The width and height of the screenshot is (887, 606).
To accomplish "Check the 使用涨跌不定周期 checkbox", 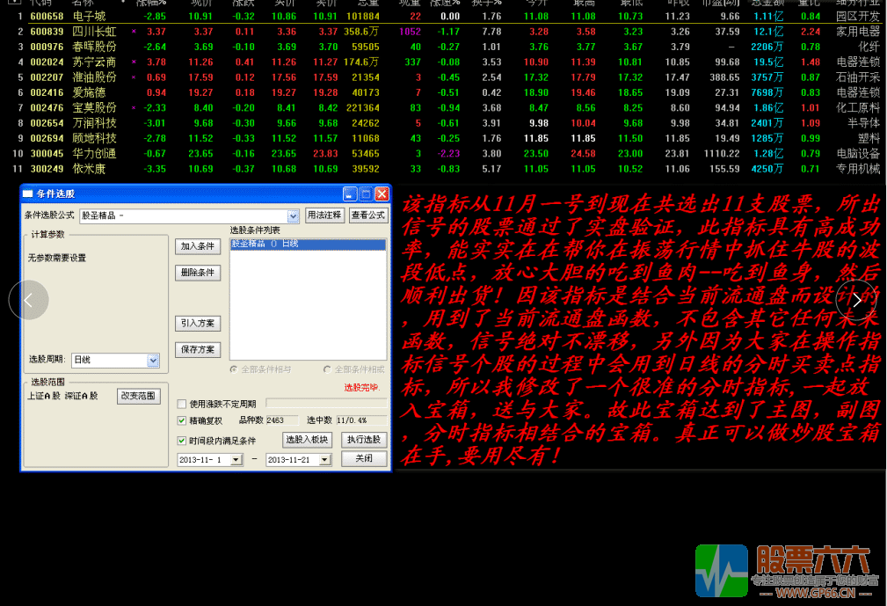I will point(182,404).
